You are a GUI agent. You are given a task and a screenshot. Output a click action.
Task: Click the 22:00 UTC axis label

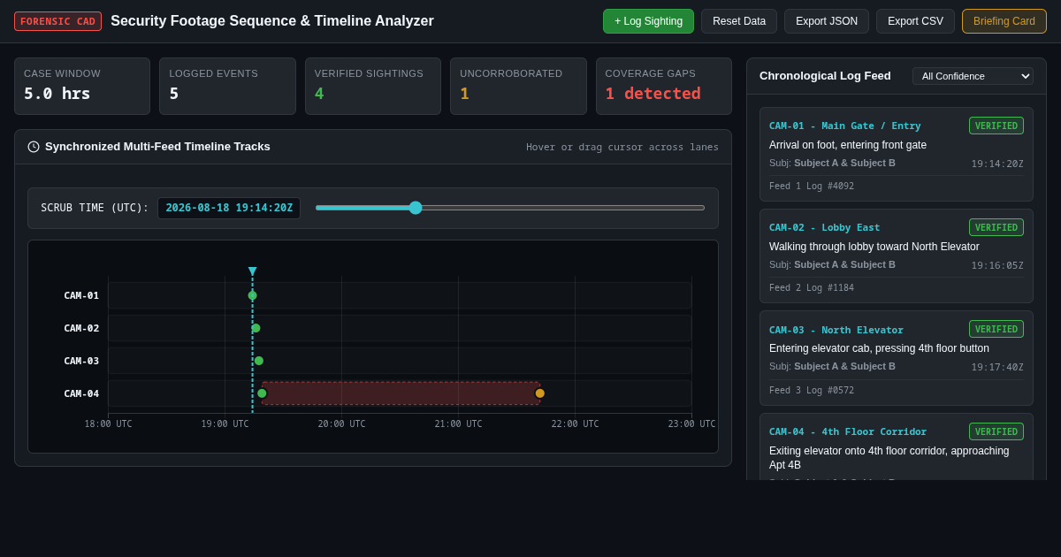[575, 424]
